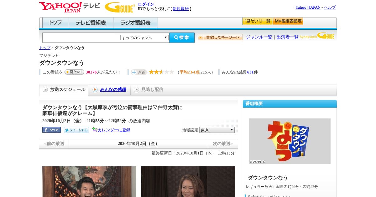Click the フジテレビ channel name text
The width and height of the screenshot is (376, 197).
point(49,56)
